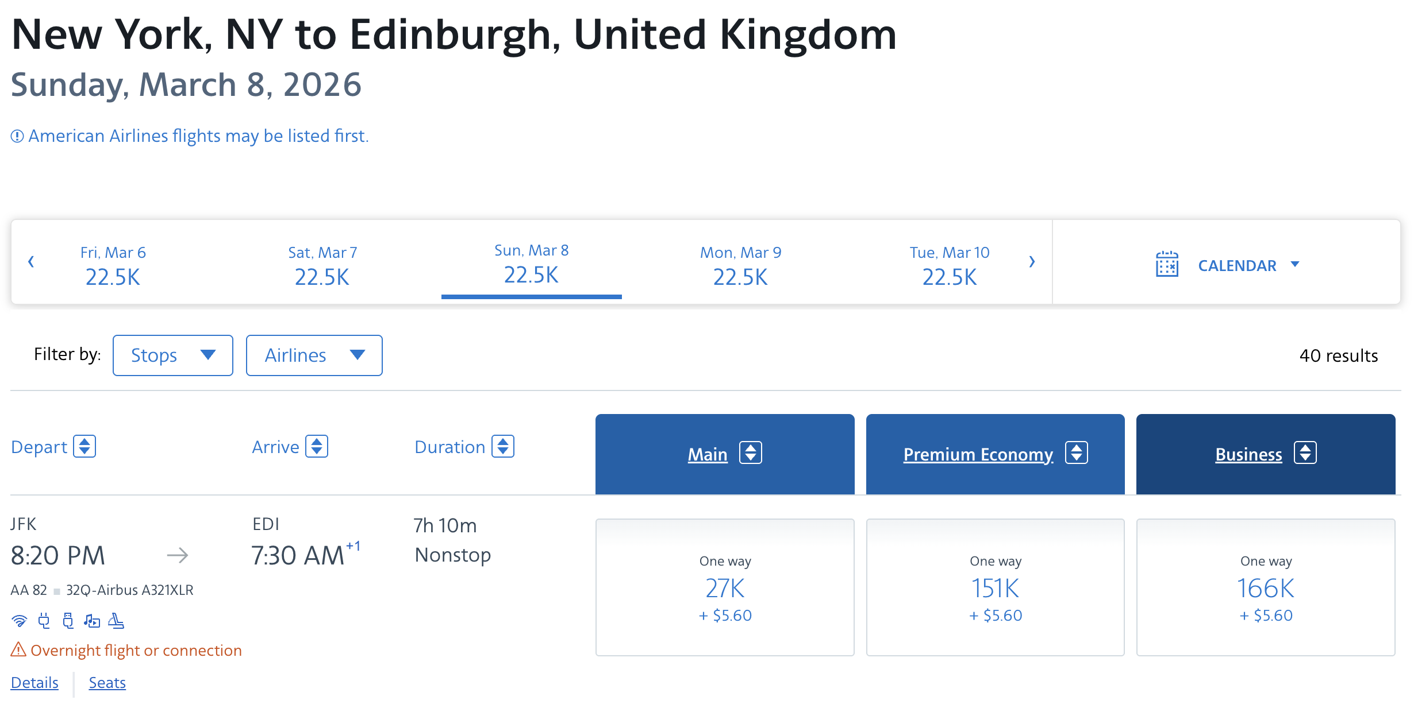The width and height of the screenshot is (1414, 704).
Task: Open the Airlines filter dropdown
Action: (314, 355)
